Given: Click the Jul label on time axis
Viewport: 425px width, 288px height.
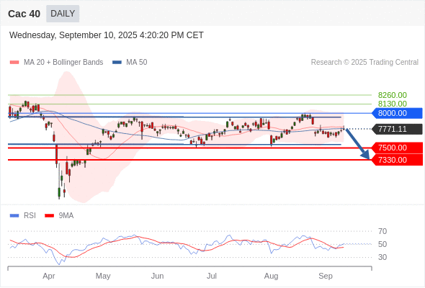Looking at the screenshot, I should (x=212, y=276).
